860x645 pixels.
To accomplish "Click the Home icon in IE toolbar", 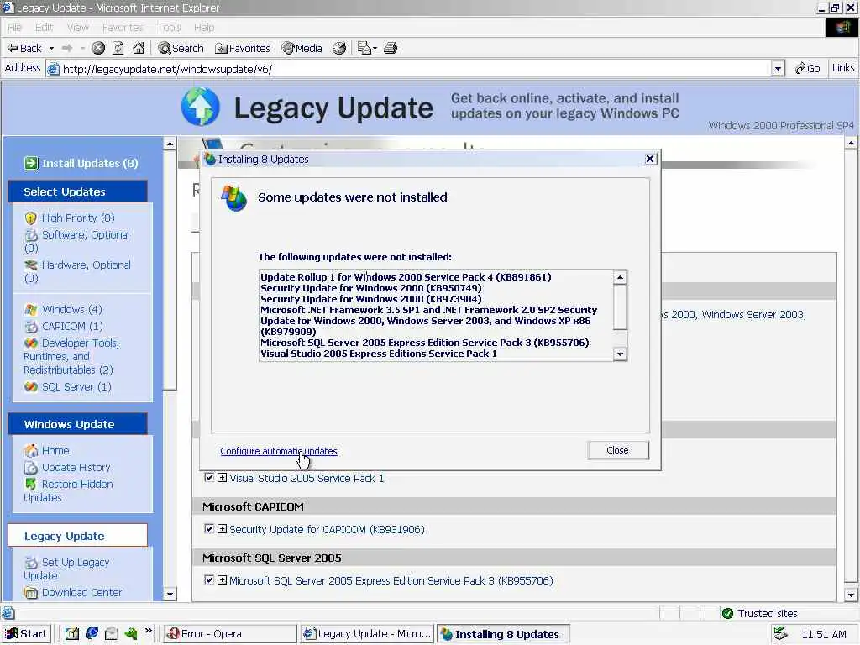I will pyautogui.click(x=139, y=48).
